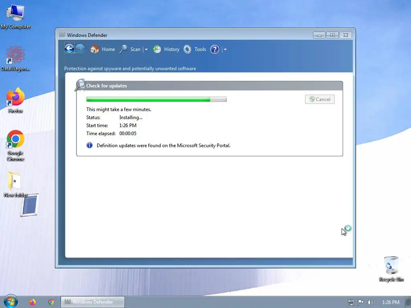Click the blue information icon
Viewport: 411px width, 308px height.
pos(90,145)
